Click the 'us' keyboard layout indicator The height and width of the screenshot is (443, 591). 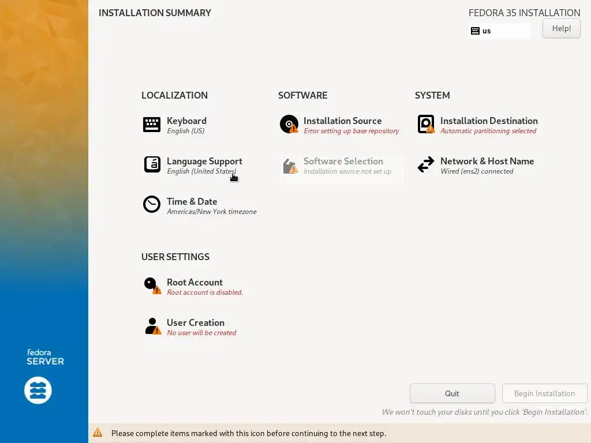point(500,31)
